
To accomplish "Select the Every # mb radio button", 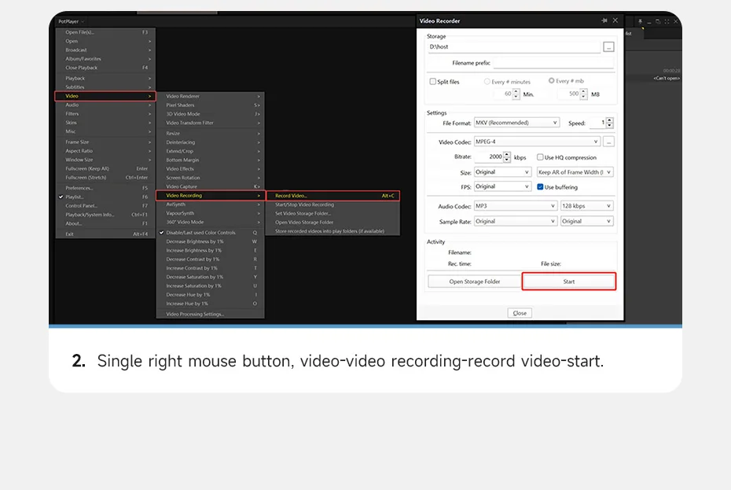I will click(x=552, y=81).
